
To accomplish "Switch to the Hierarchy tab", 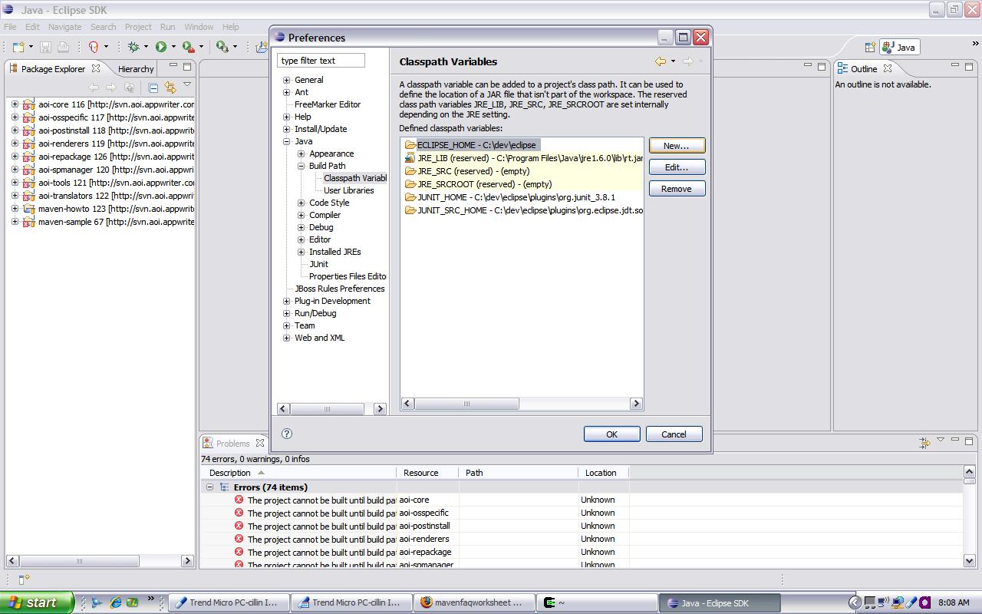I will point(136,68).
